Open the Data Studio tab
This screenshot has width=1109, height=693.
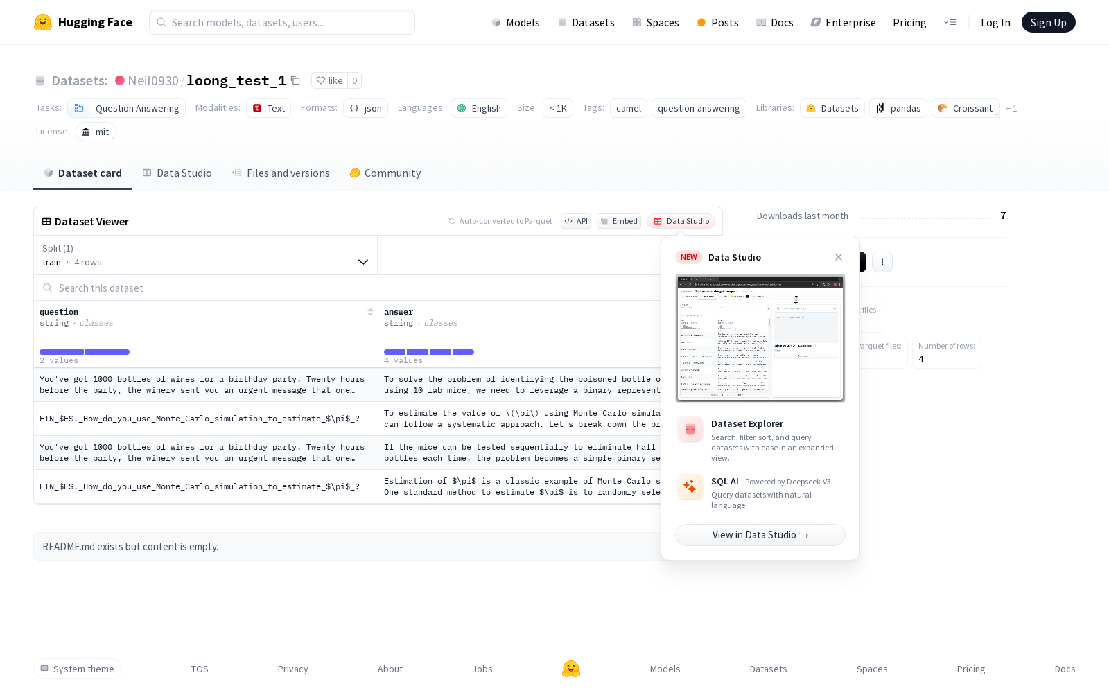pyautogui.click(x=177, y=173)
